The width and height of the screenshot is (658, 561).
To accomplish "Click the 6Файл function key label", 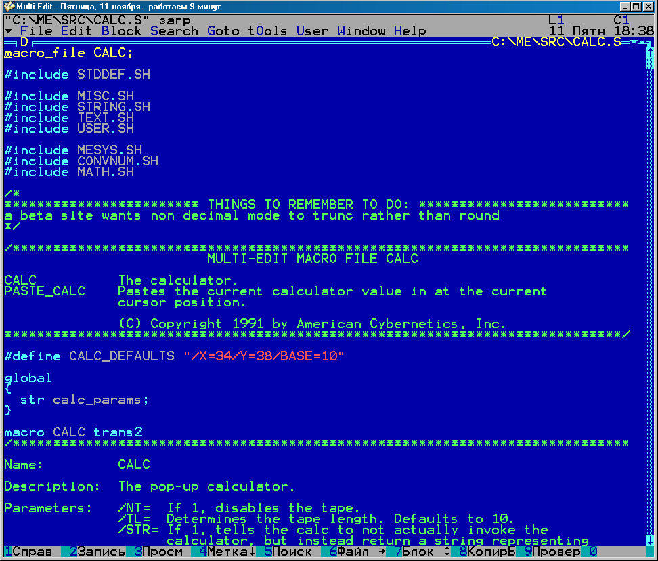I will click(x=352, y=552).
